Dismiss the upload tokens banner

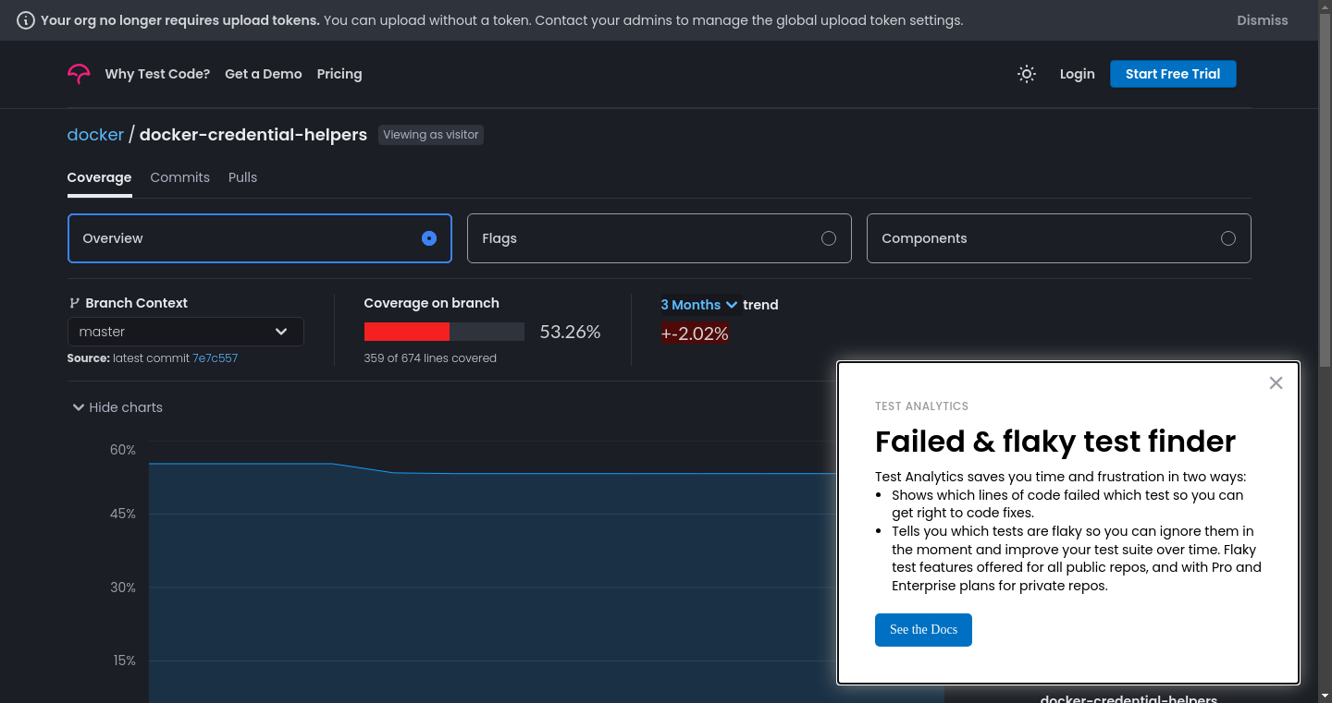point(1263,20)
